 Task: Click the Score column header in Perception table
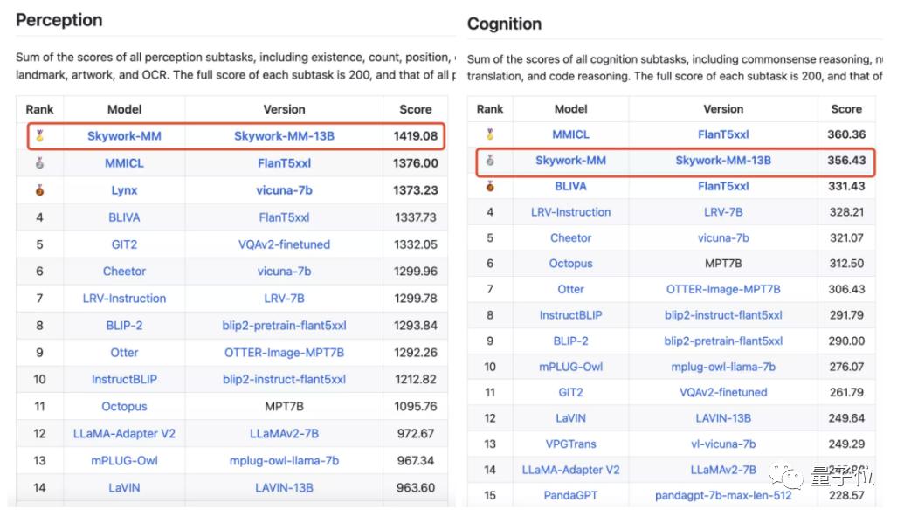click(415, 109)
